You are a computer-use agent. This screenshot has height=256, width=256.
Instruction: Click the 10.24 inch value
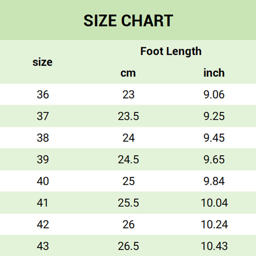[214, 224]
